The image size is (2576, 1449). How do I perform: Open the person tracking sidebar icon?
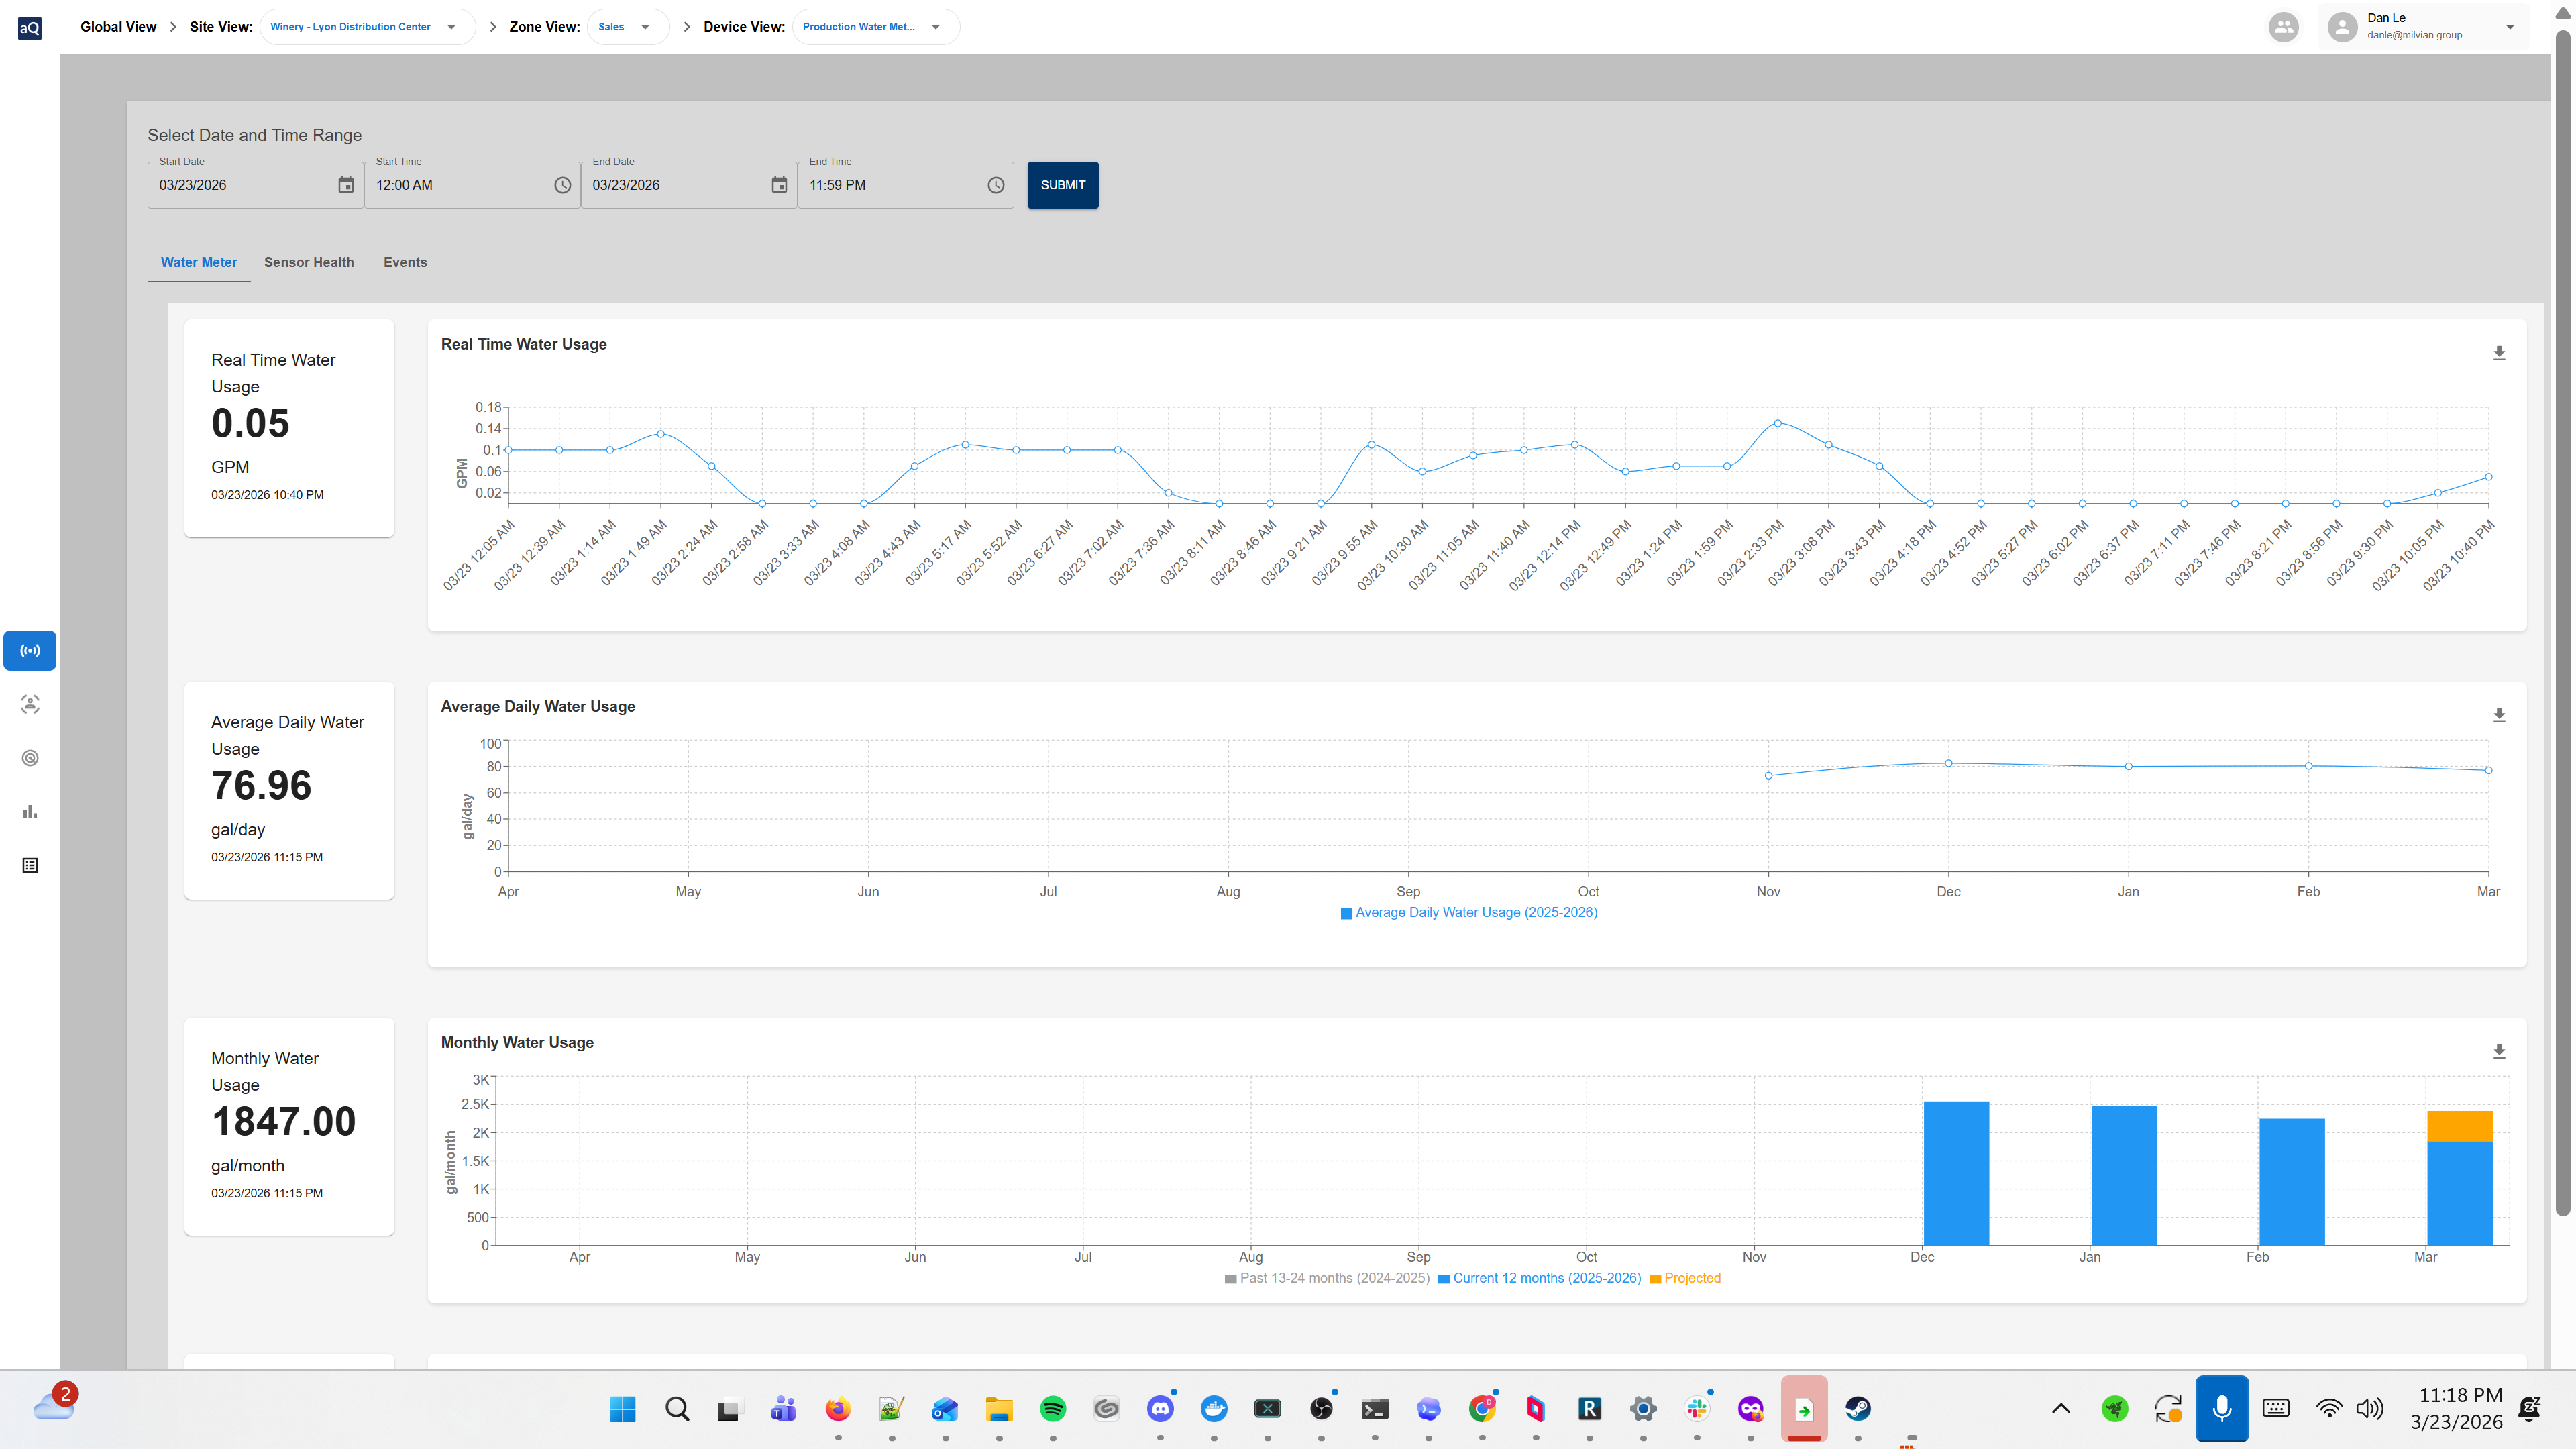[x=30, y=704]
